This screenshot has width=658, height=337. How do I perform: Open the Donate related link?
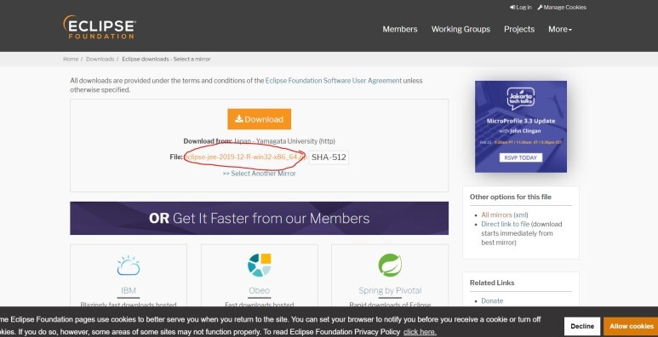(x=492, y=301)
